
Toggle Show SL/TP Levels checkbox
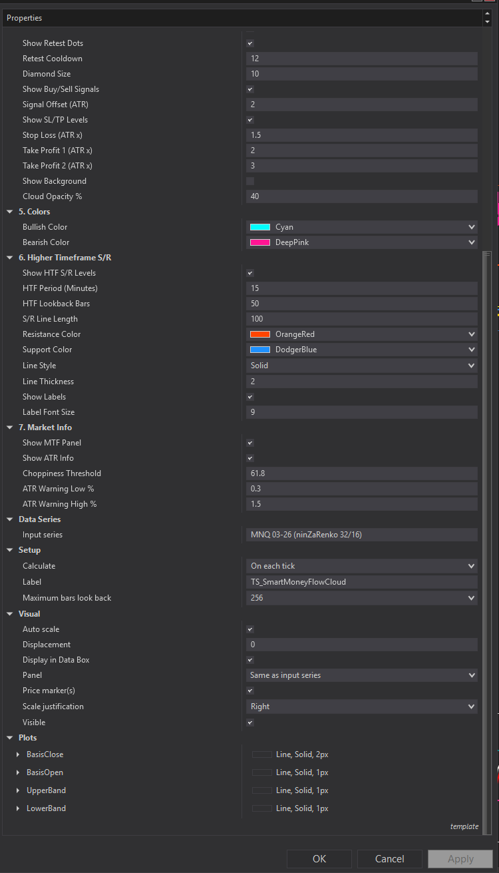250,120
